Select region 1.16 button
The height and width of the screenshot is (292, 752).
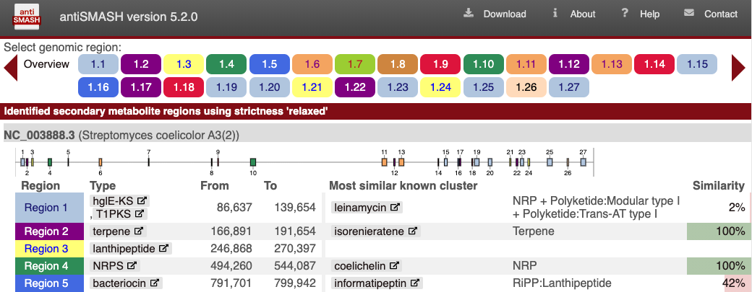98,87
